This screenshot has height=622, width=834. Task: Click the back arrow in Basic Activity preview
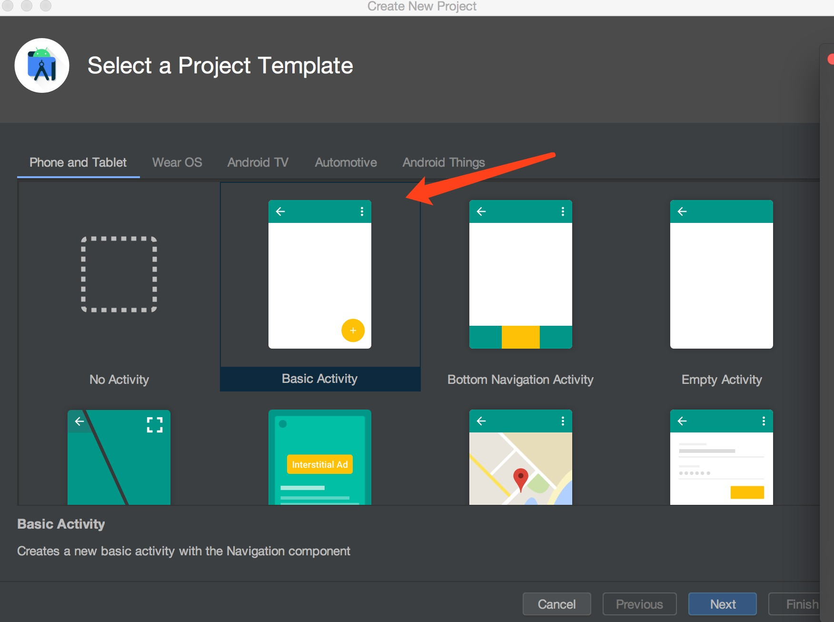pyautogui.click(x=281, y=211)
